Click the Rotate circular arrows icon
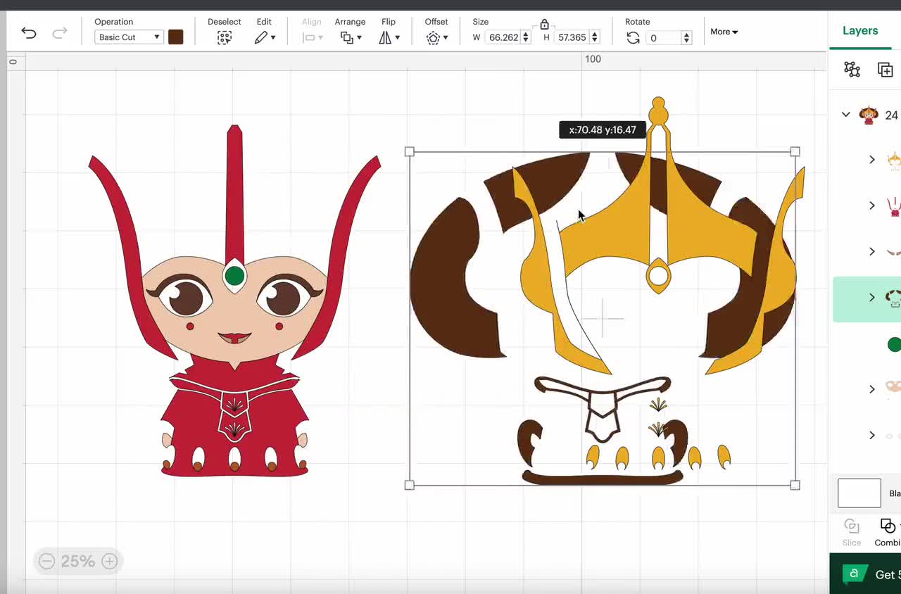Viewport: 901px width, 594px height. tap(633, 38)
